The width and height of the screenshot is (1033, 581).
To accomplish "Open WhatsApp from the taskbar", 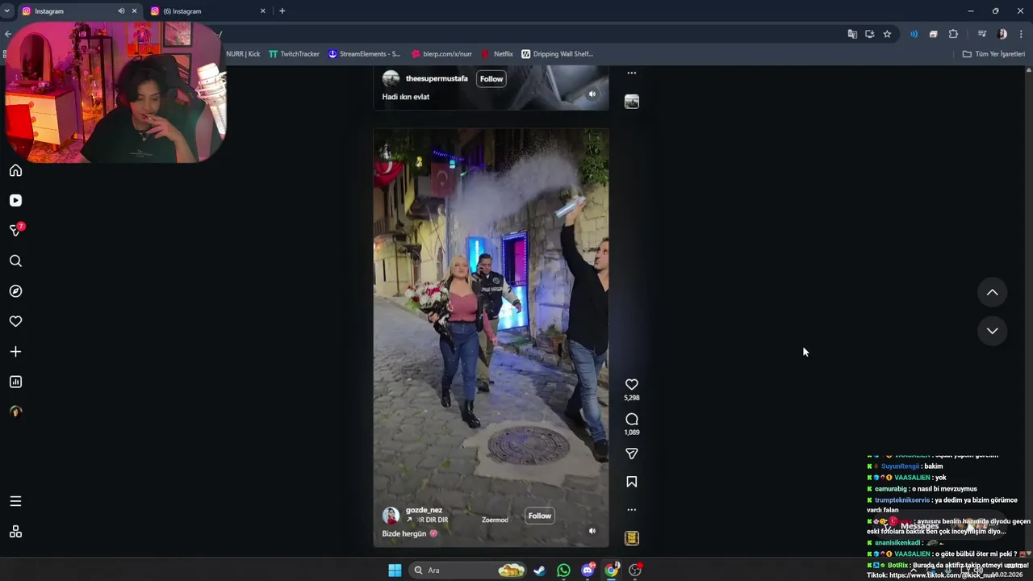I will (x=563, y=571).
